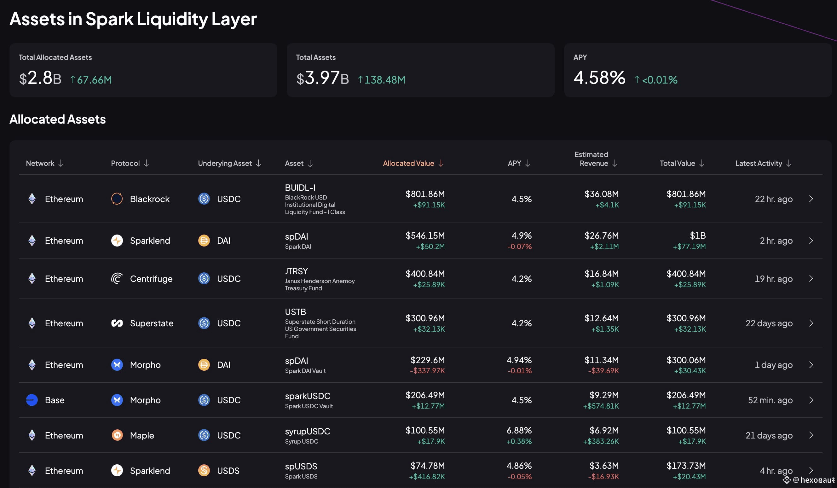This screenshot has height=488, width=837.
Task: Sort table by Network column
Action: tap(44, 163)
